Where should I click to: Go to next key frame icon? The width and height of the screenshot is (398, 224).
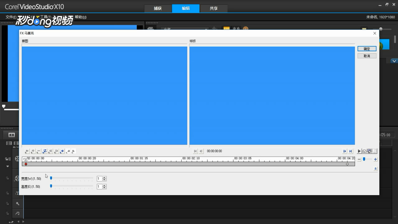(x=62, y=151)
